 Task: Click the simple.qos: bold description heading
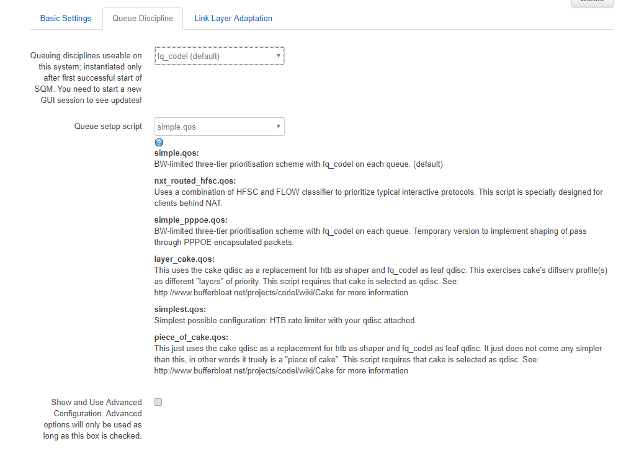(x=176, y=153)
